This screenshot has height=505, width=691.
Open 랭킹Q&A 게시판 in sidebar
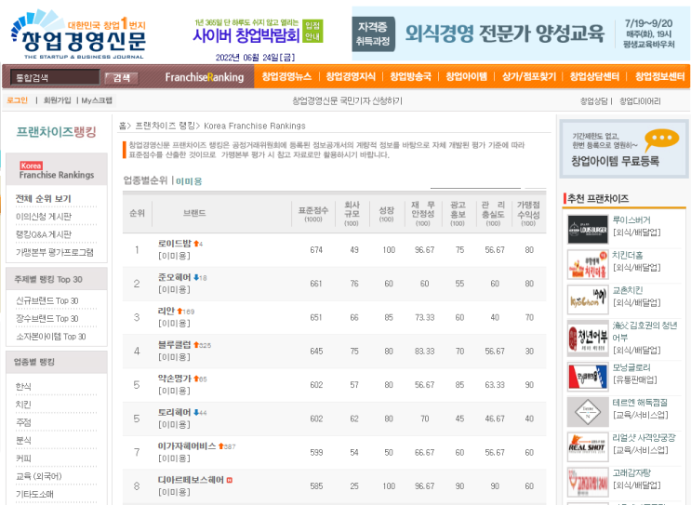pos(43,234)
